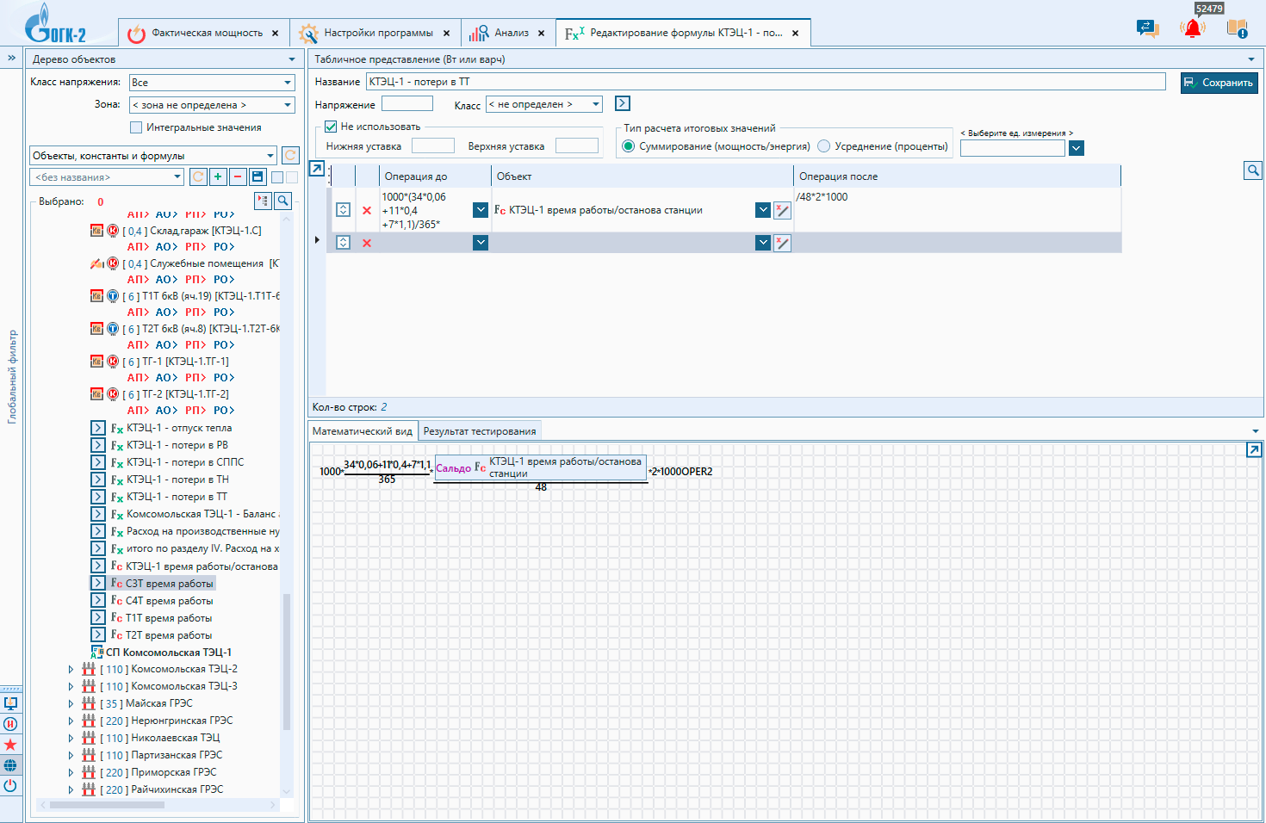Open the Объект dropdown on first formula row
The height and width of the screenshot is (823, 1266).
(763, 210)
